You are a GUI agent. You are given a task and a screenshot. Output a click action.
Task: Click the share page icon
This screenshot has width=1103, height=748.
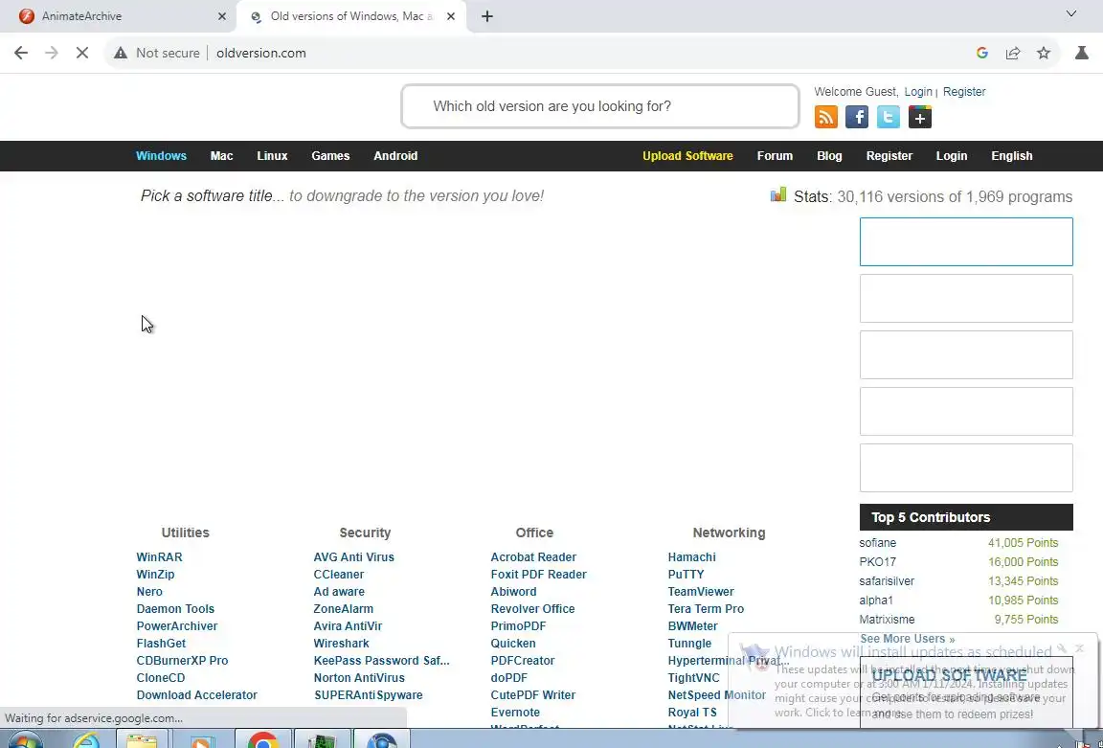point(1013,53)
